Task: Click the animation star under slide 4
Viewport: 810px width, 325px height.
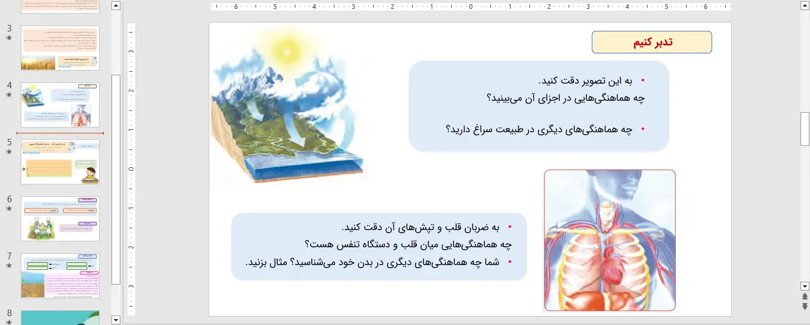Action: click(x=9, y=95)
